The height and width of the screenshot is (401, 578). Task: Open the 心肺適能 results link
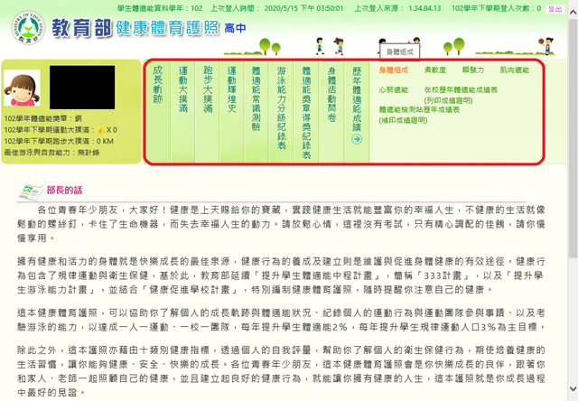tap(394, 90)
